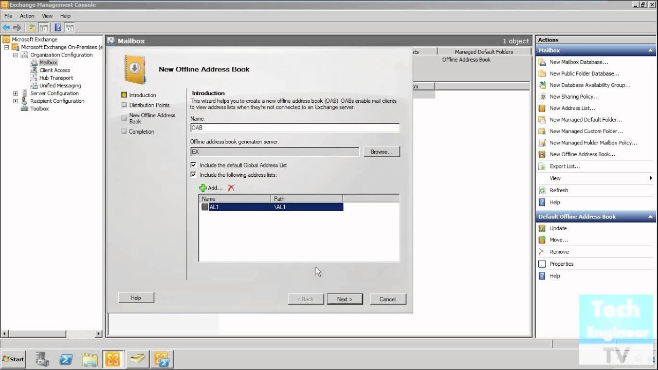Click the New Sharing Policy icon
This screenshot has width=658, height=370.
pyautogui.click(x=542, y=97)
